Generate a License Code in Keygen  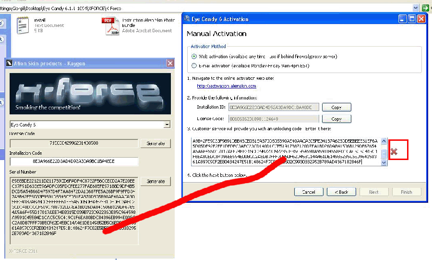(x=156, y=143)
